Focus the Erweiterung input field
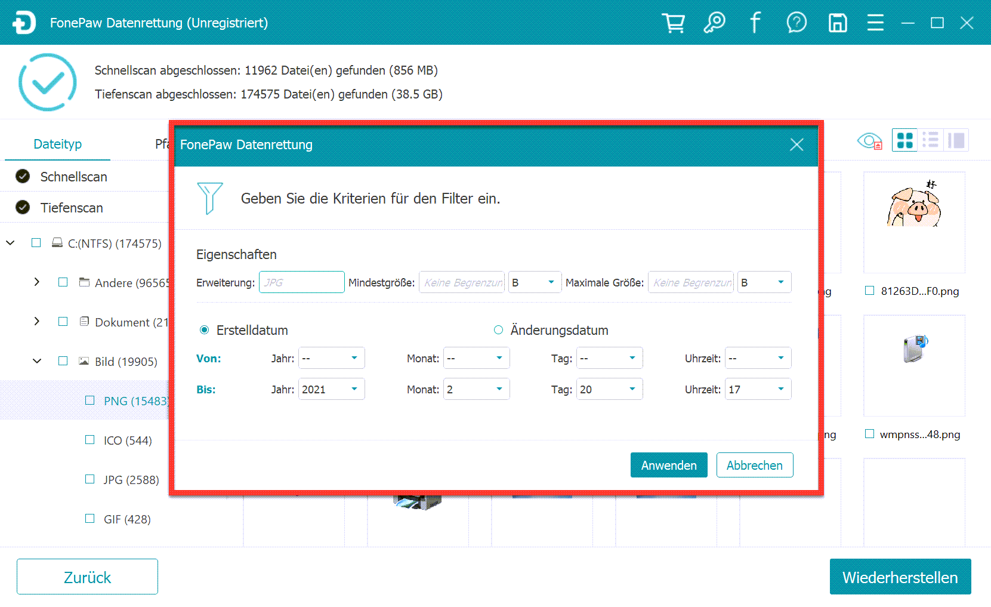 point(302,282)
